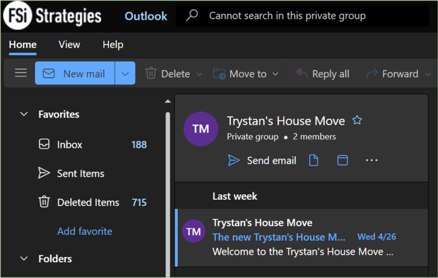Click the Move to folder icon
This screenshot has width=438, height=278.
220,74
